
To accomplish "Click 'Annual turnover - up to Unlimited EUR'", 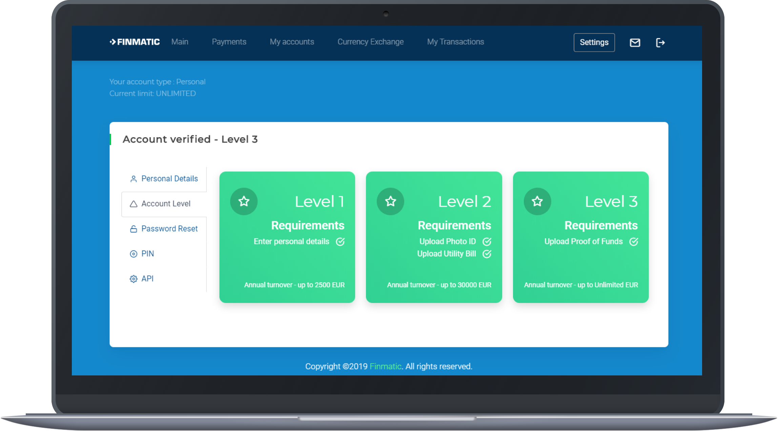I will coord(581,285).
